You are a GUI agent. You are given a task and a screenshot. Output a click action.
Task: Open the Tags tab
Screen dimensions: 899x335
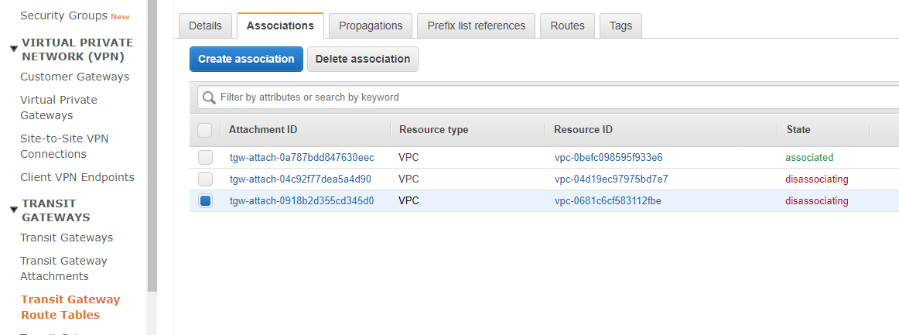coord(620,26)
